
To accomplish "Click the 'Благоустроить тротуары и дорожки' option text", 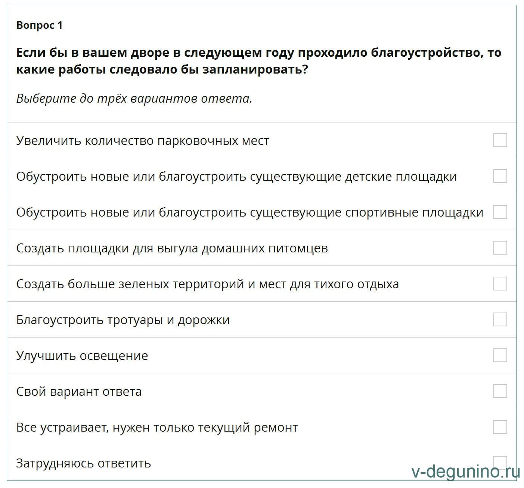I will point(123,320).
